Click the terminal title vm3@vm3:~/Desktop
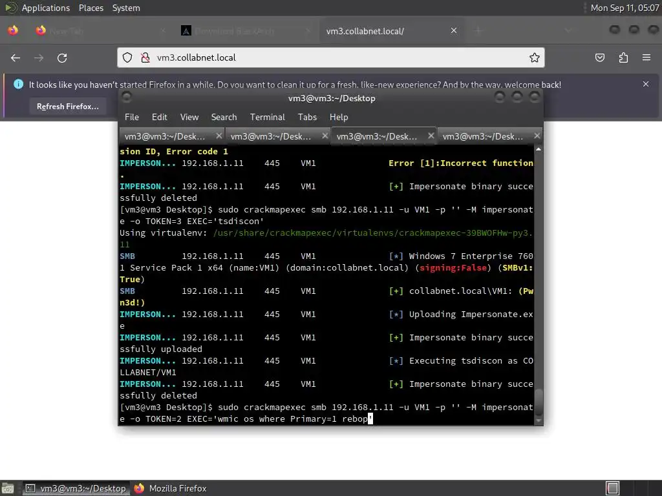Image resolution: width=662 pixels, height=496 pixels. [x=332, y=98]
